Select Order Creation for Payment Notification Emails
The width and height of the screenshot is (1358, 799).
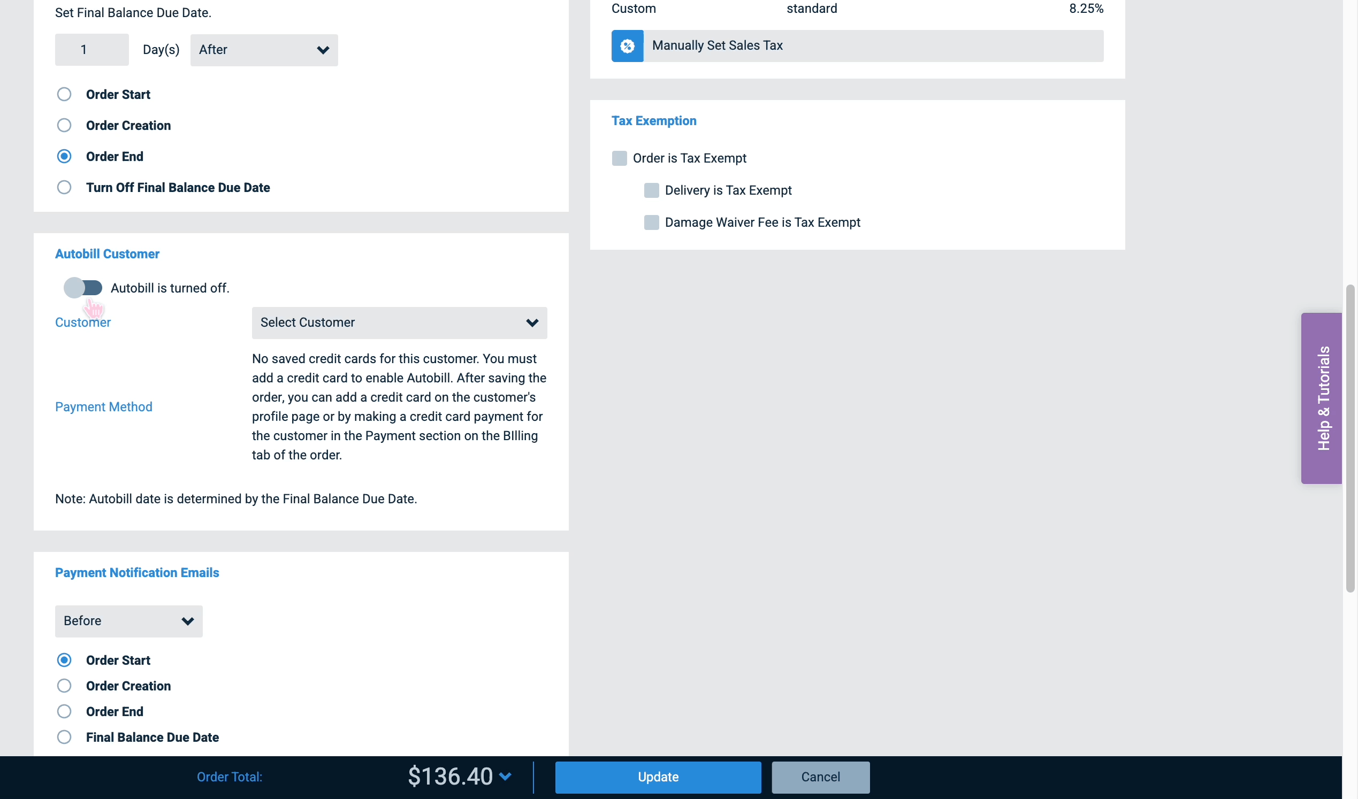click(x=64, y=686)
